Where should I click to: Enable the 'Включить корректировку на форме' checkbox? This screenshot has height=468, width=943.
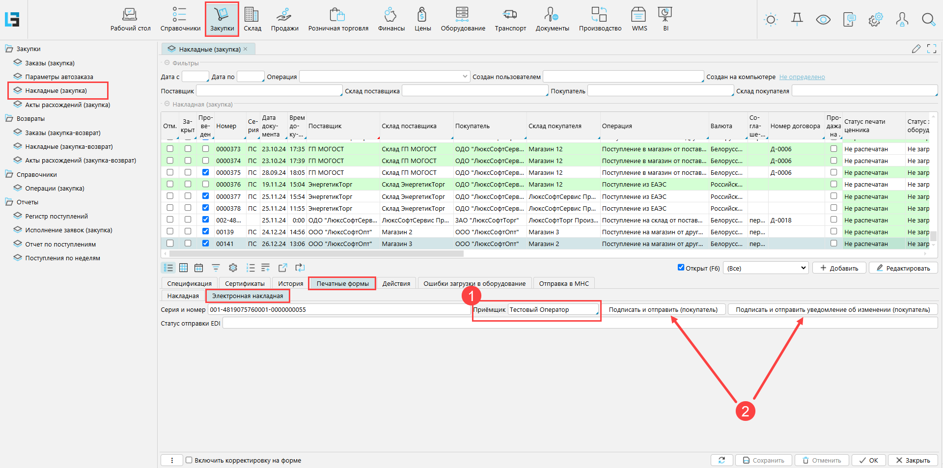point(189,460)
